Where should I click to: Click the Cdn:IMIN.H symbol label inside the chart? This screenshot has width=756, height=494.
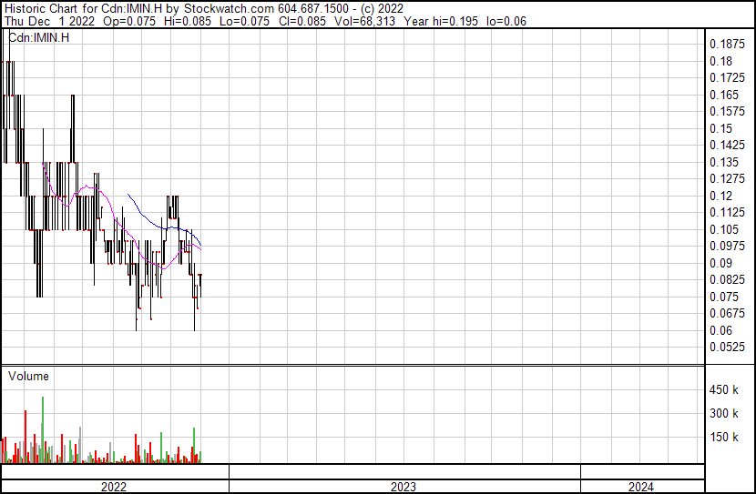pos(38,37)
